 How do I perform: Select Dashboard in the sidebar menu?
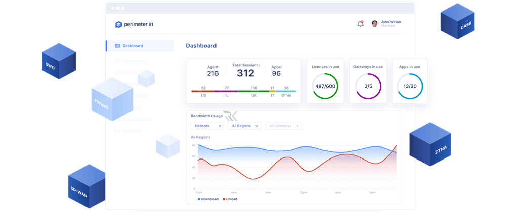click(133, 46)
